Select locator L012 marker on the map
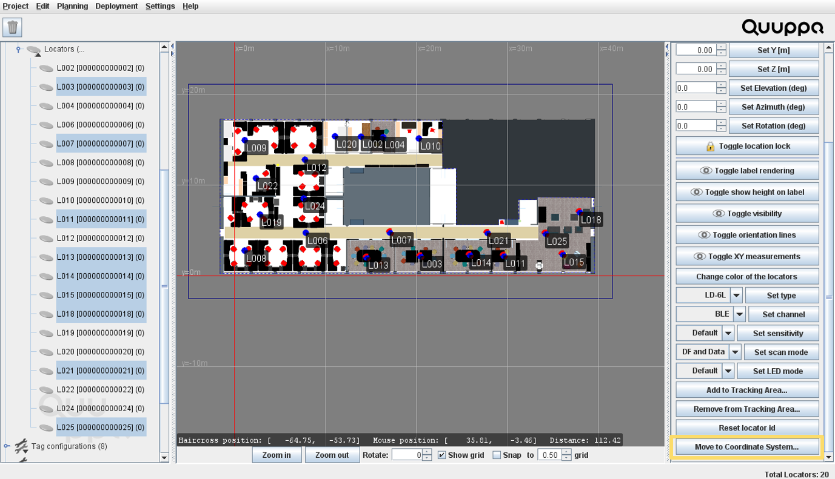835x479 pixels. tap(305, 160)
